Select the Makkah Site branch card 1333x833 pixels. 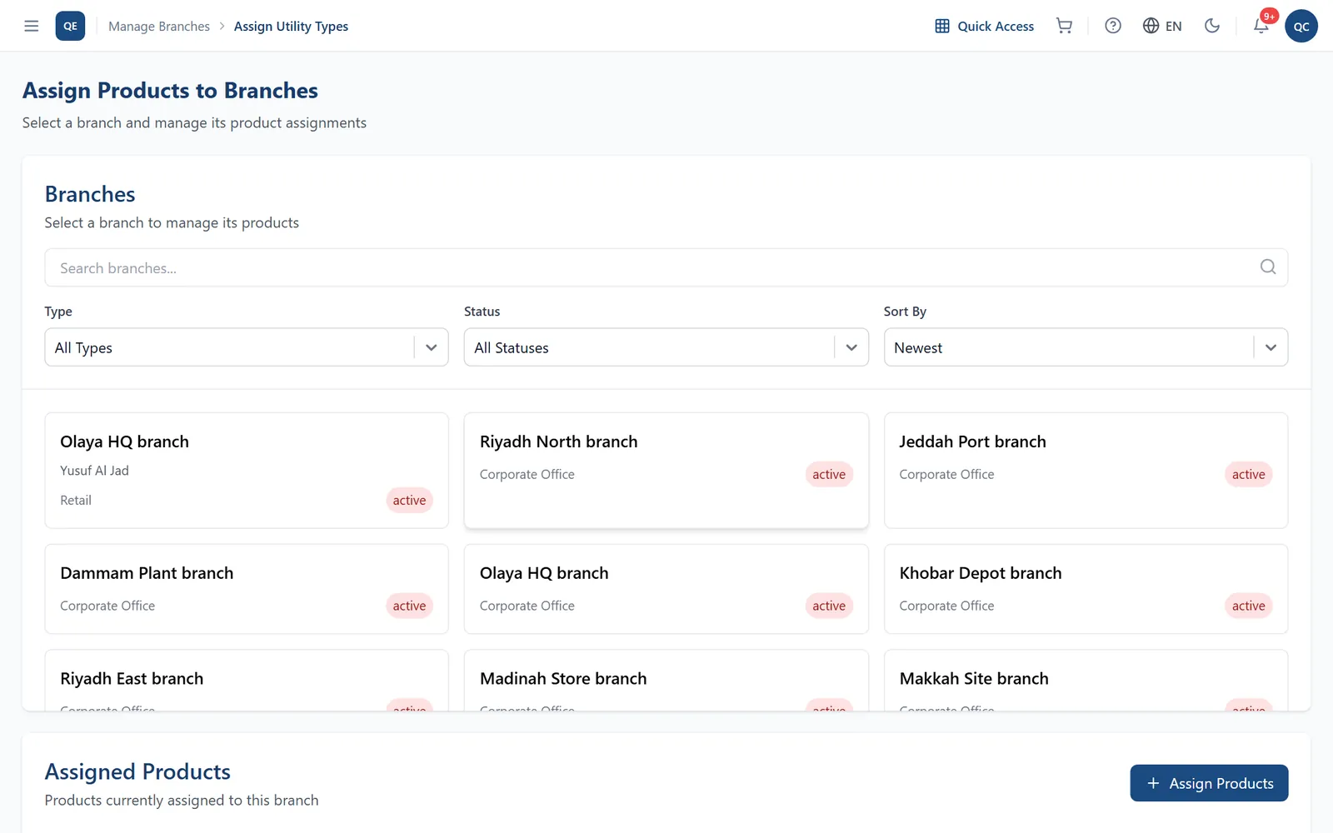pyautogui.click(x=1086, y=681)
